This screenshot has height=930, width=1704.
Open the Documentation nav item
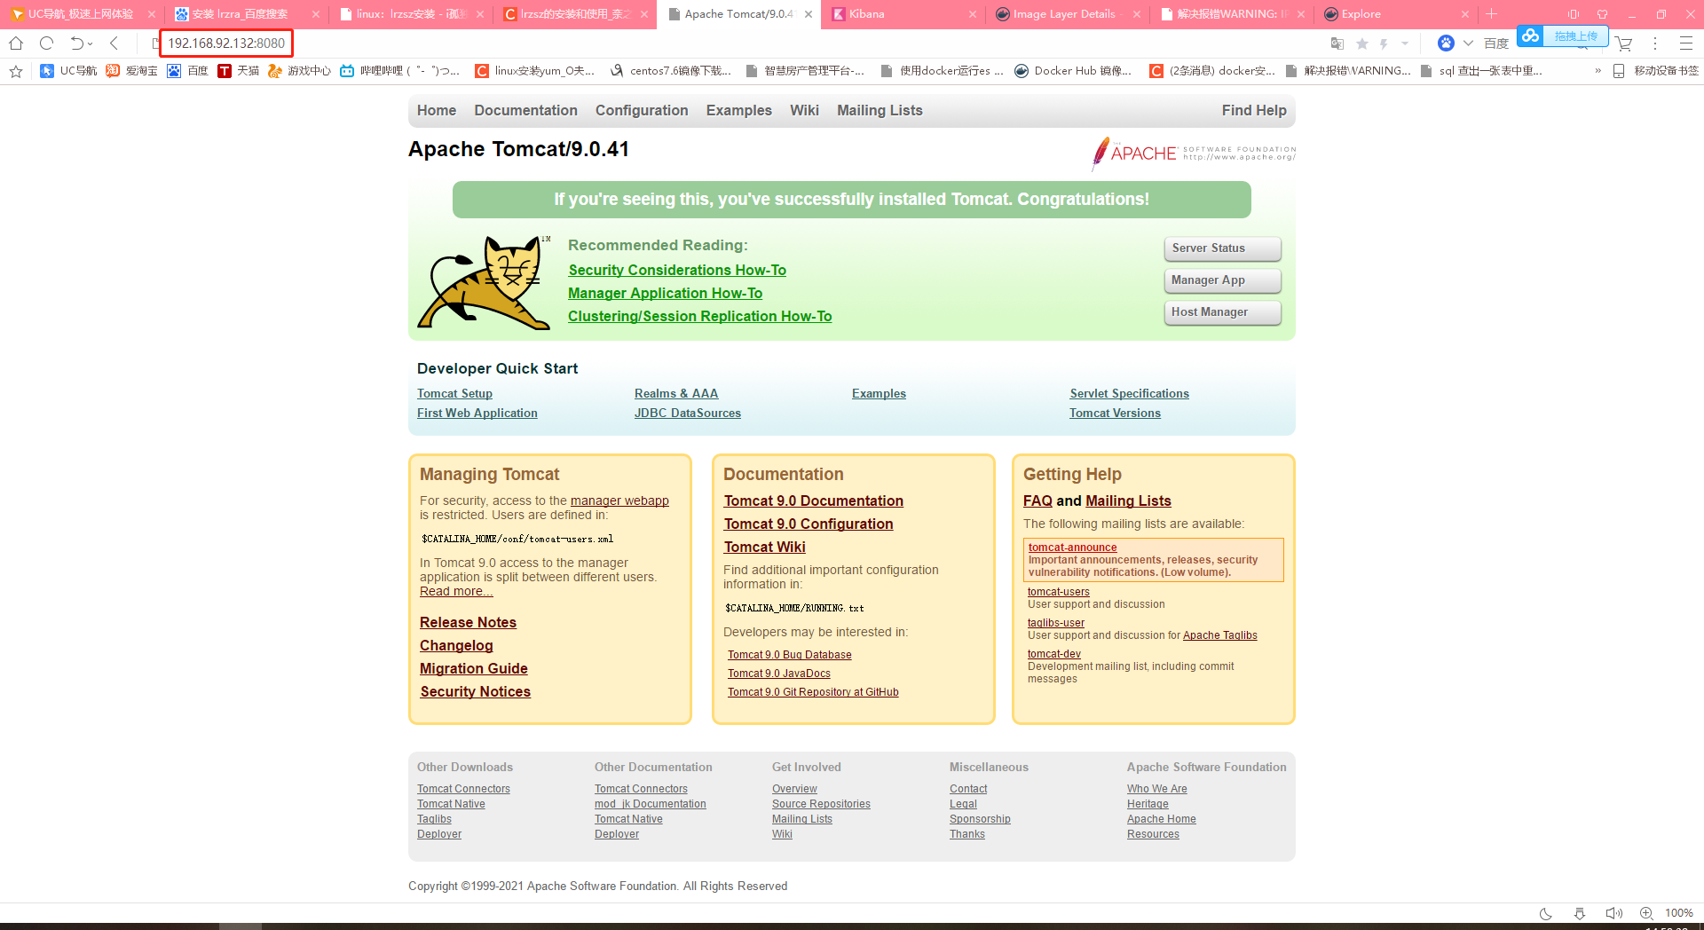pyautogui.click(x=525, y=110)
